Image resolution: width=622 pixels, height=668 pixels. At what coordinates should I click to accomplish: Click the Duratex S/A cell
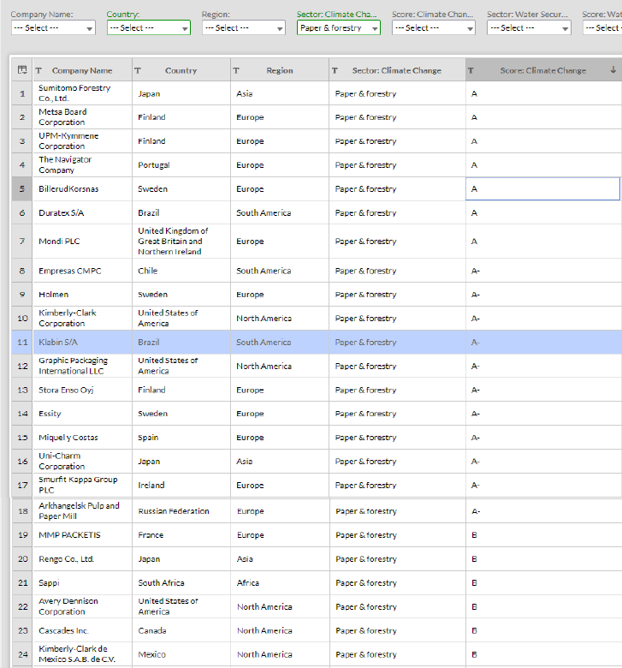coord(83,212)
